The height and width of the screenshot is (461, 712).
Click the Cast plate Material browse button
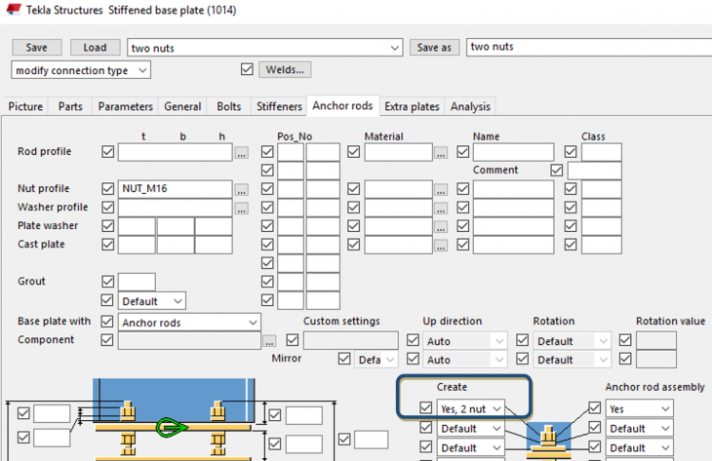pyautogui.click(x=441, y=245)
